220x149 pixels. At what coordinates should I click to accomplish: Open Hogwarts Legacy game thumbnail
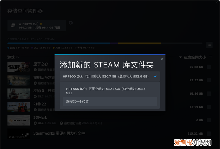[19, 80]
